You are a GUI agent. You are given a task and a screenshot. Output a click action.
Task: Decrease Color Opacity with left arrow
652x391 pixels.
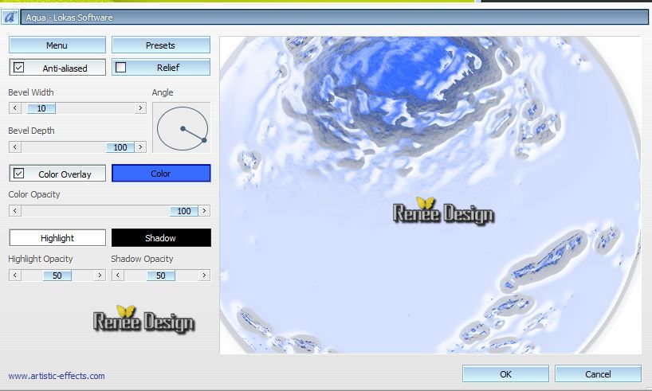15,211
